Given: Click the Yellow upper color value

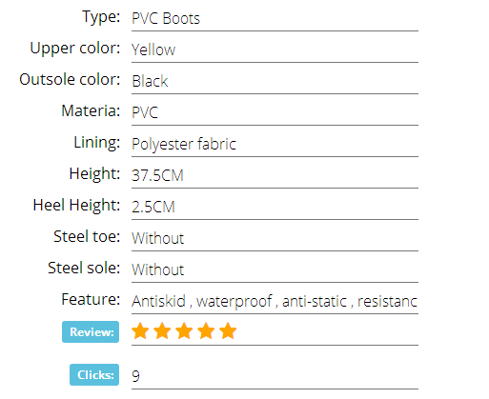Looking at the screenshot, I should pos(153,50).
